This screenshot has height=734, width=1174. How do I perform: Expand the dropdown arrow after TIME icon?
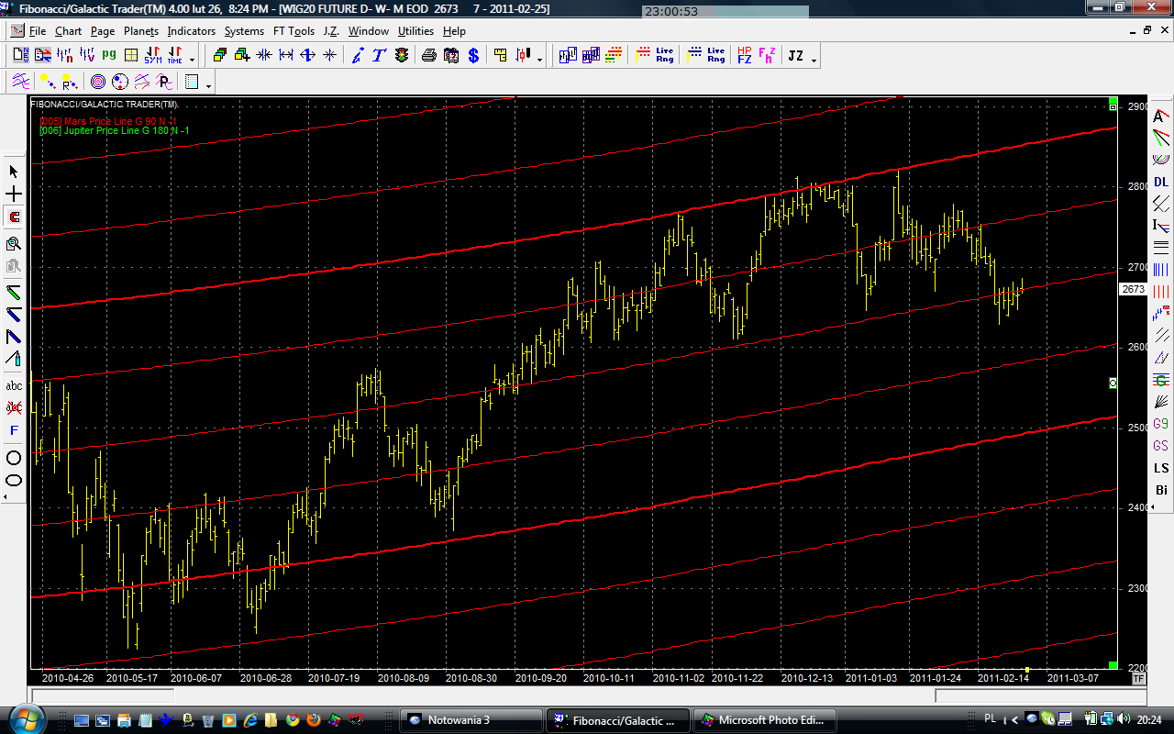(191, 59)
